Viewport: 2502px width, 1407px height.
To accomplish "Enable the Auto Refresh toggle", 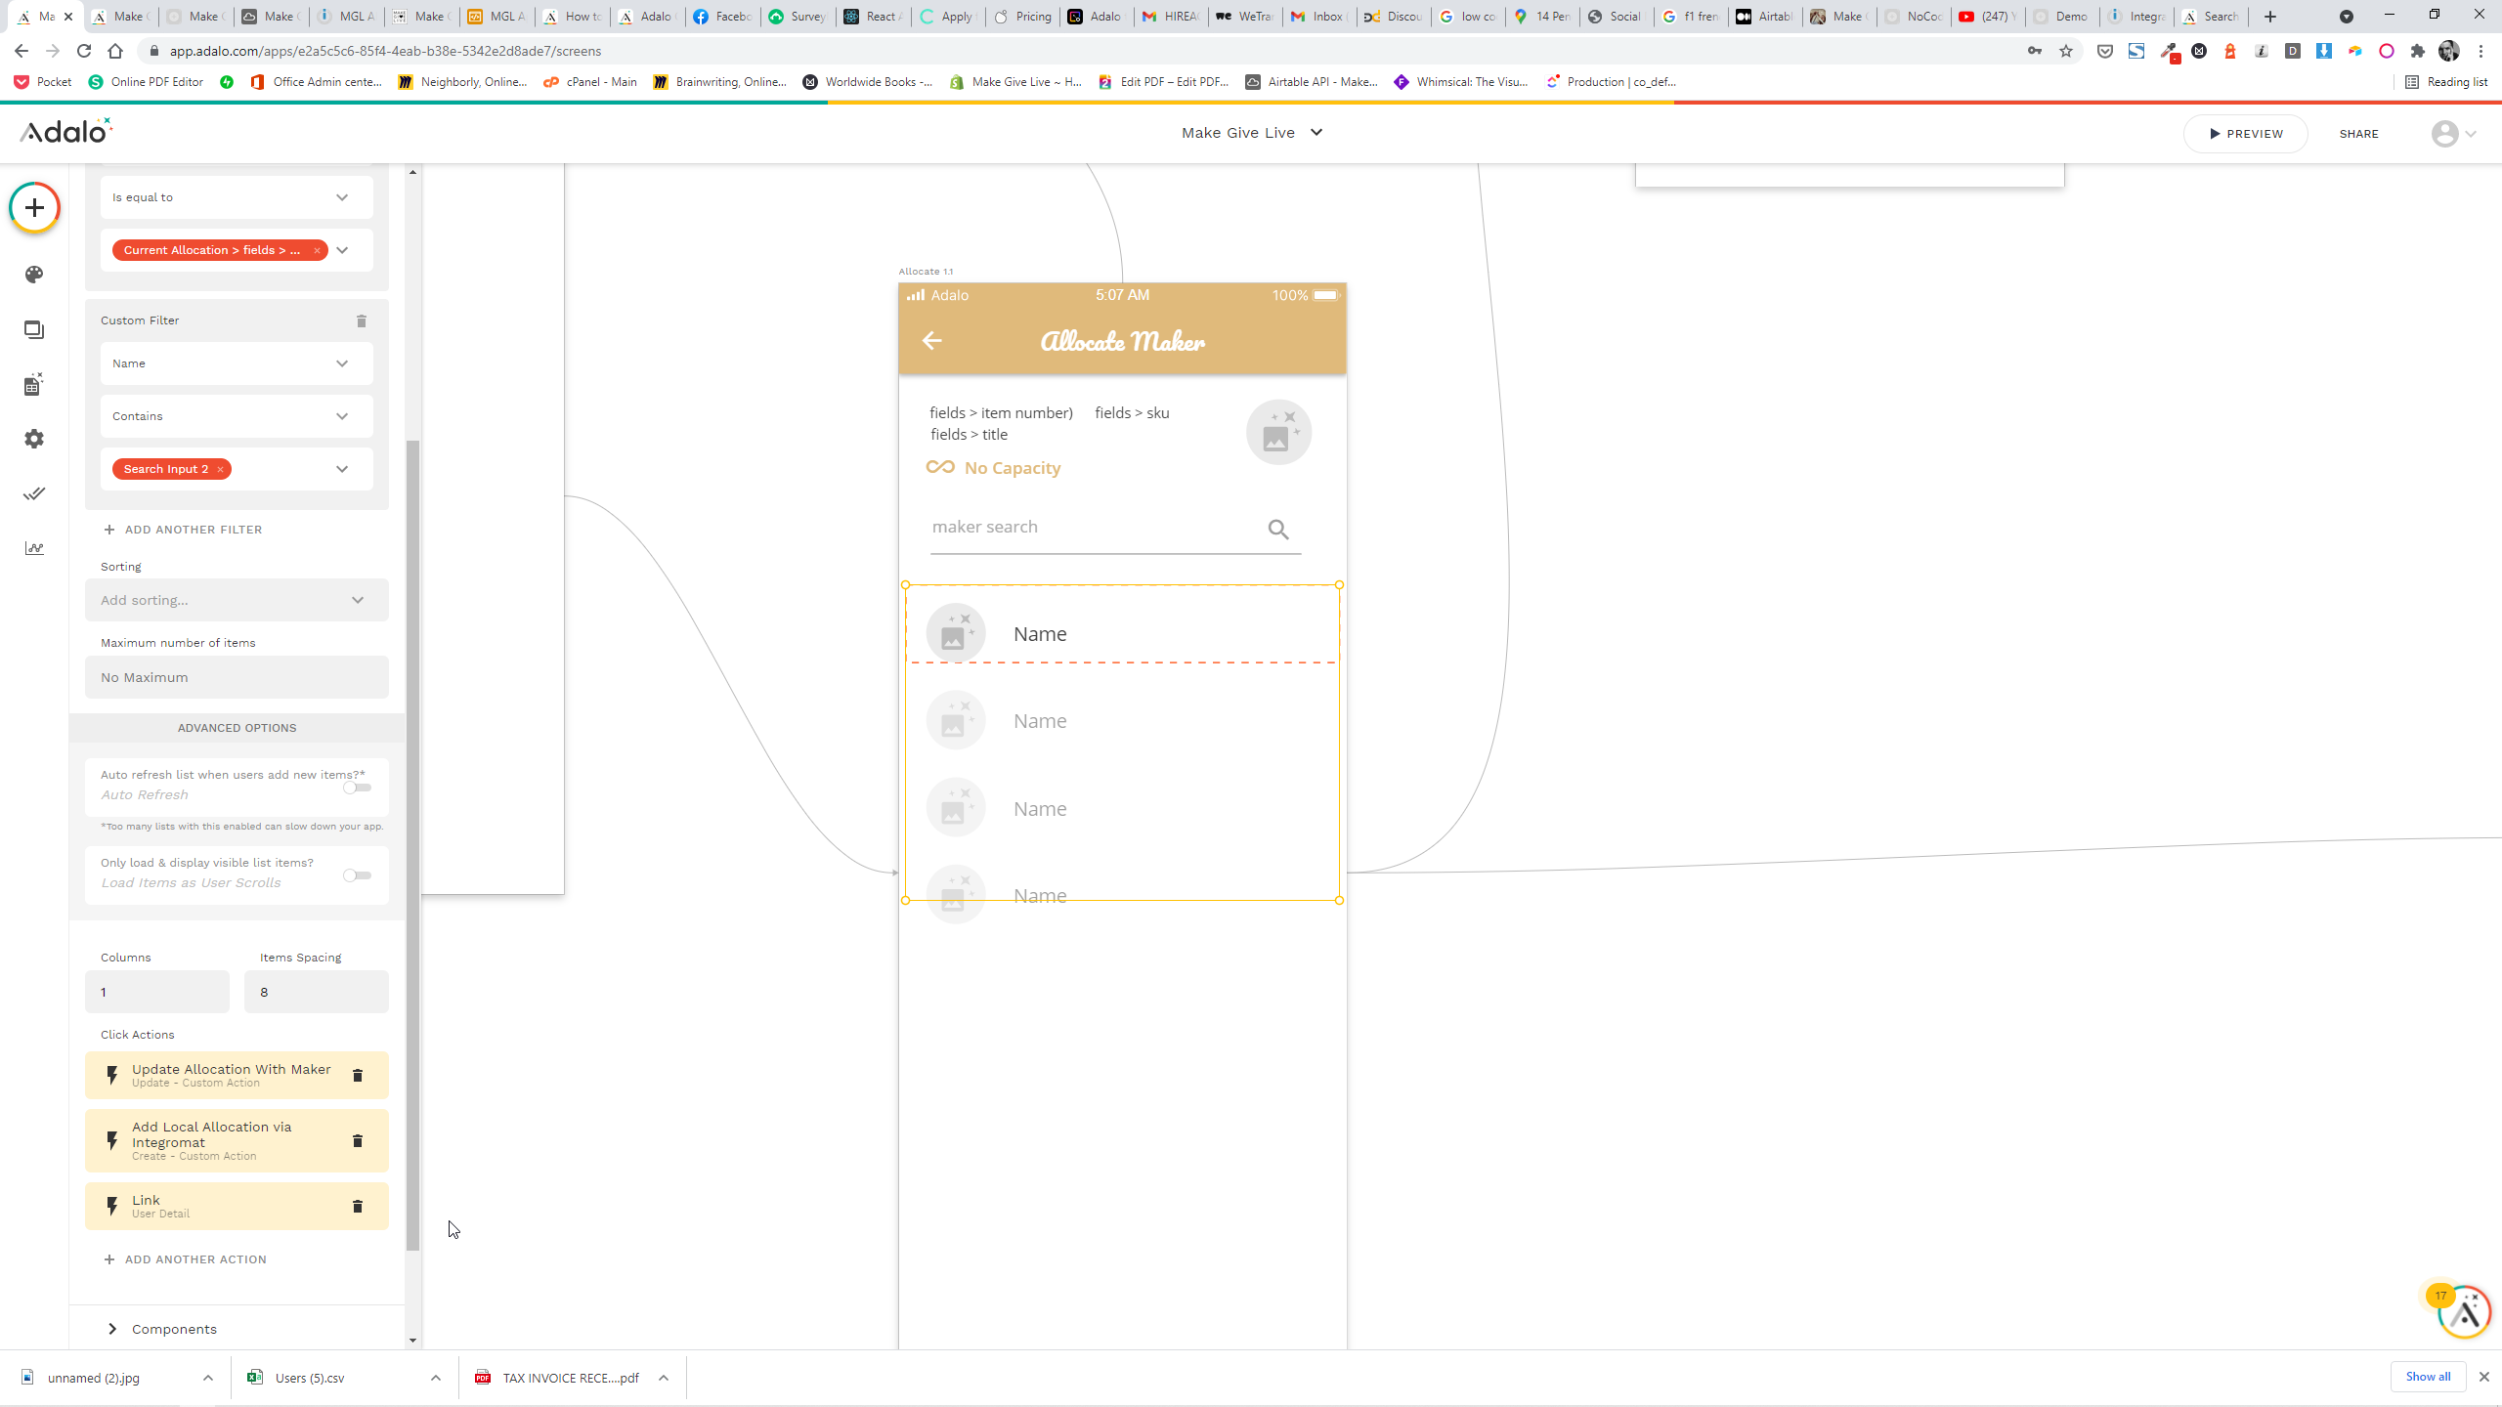I will (357, 788).
